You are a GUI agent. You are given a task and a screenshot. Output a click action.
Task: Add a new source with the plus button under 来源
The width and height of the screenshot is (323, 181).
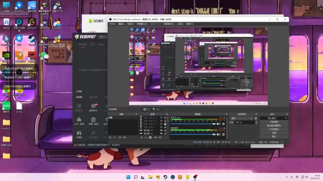pyautogui.click(x=141, y=137)
